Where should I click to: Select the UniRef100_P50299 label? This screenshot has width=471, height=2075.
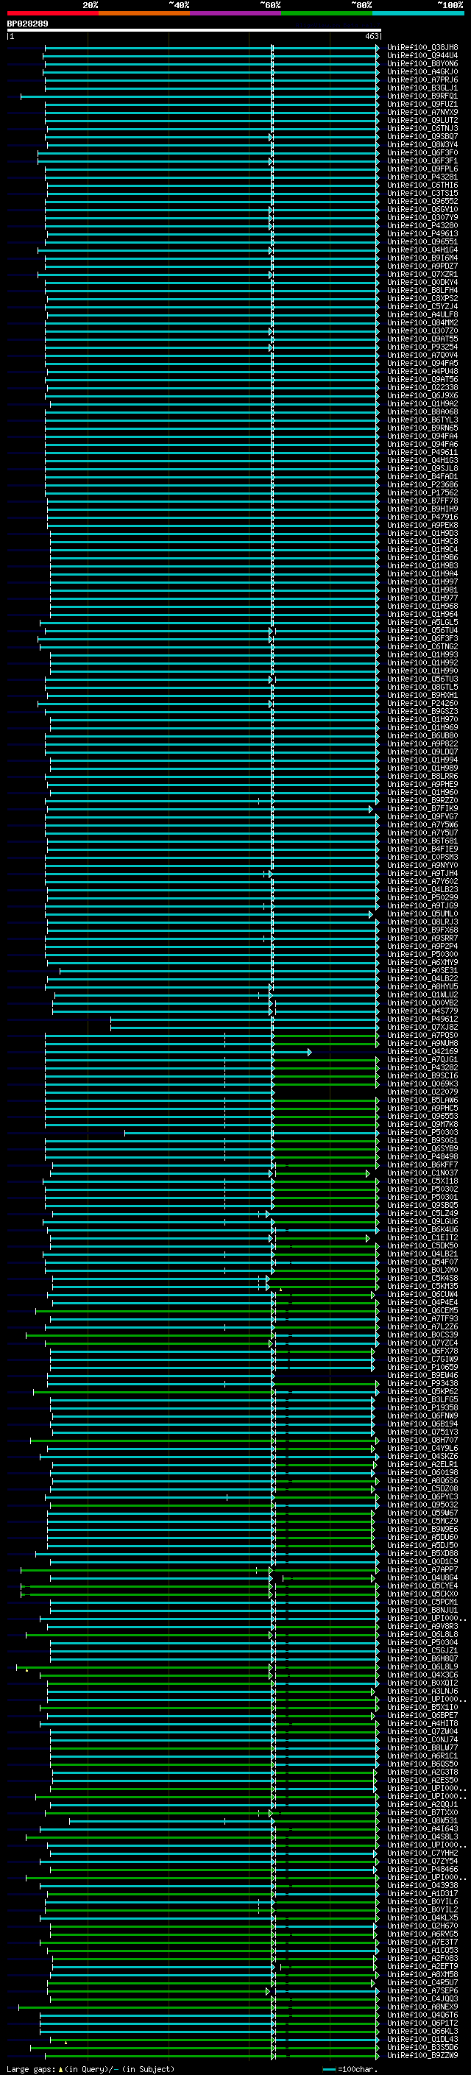click(422, 897)
